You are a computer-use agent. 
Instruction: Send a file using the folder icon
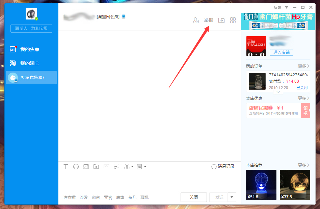coord(96,166)
